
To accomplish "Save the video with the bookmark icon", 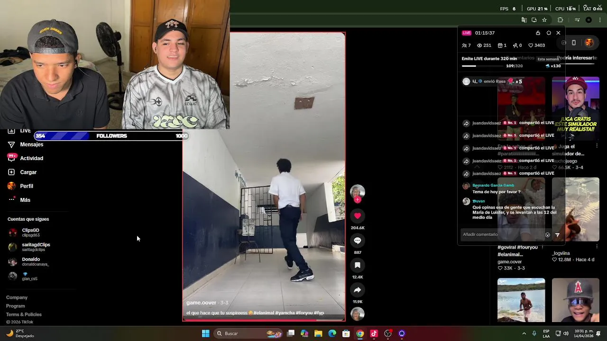I will click(x=358, y=265).
